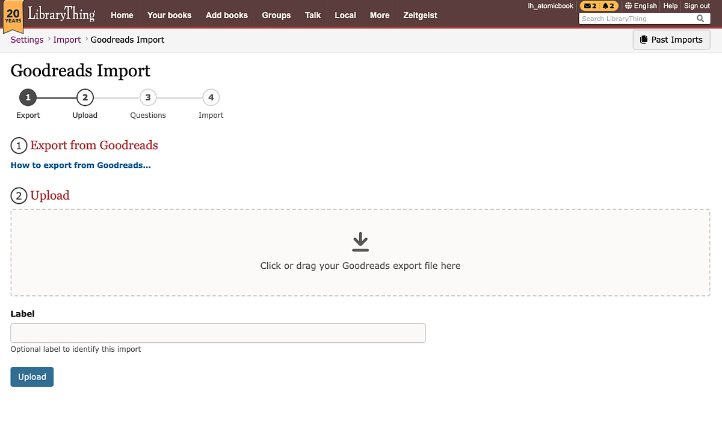Visit the Zeitgeist page
The height and width of the screenshot is (427, 722).
(420, 15)
